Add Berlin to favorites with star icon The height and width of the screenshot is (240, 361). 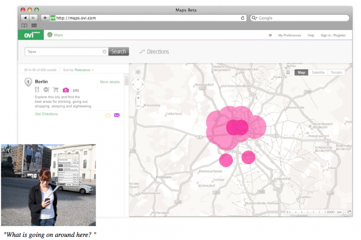pyautogui.click(x=108, y=115)
